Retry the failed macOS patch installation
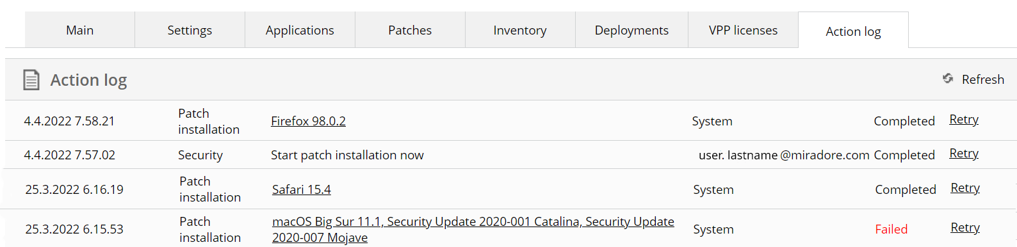Screen dimensions: 1017x247 coord(964,228)
